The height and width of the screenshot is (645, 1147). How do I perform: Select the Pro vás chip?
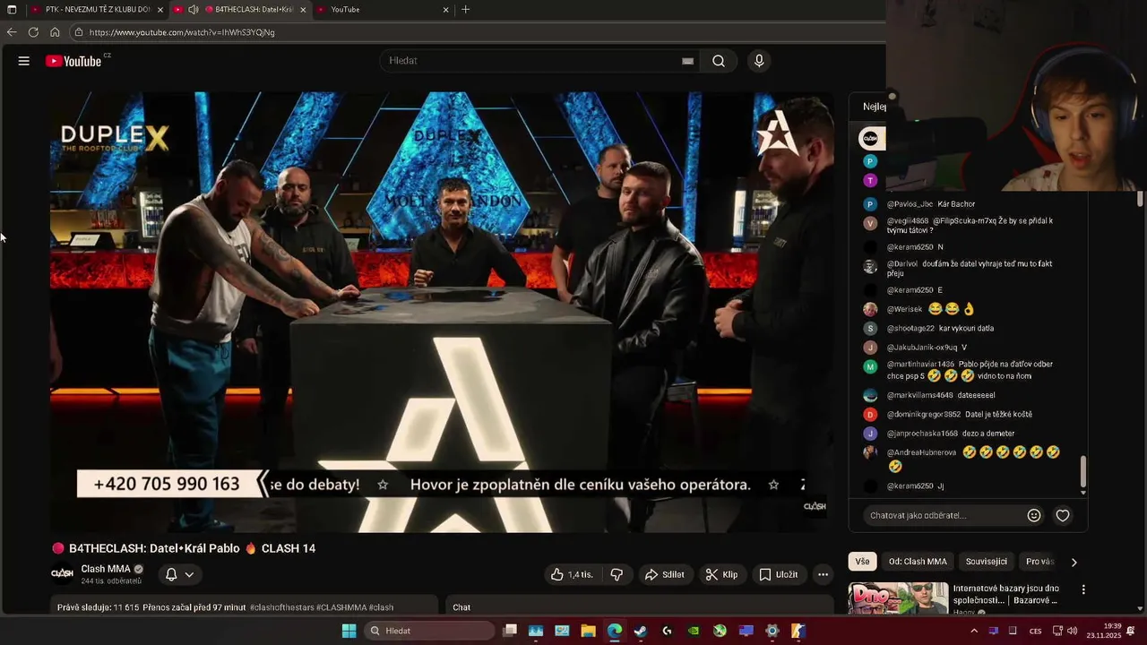1039,562
